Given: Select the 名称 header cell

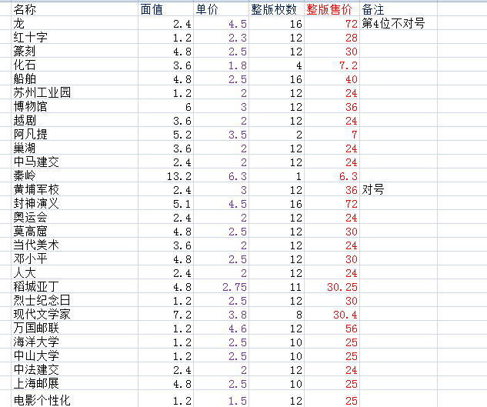Looking at the screenshot, I should tap(75, 9).
